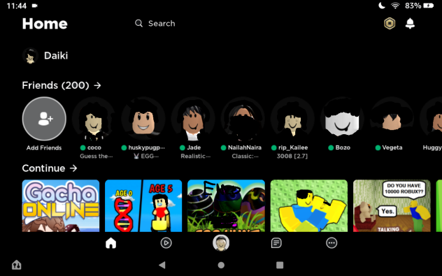Tap the arrow beside Continue
This screenshot has width=442, height=276.
(x=73, y=168)
